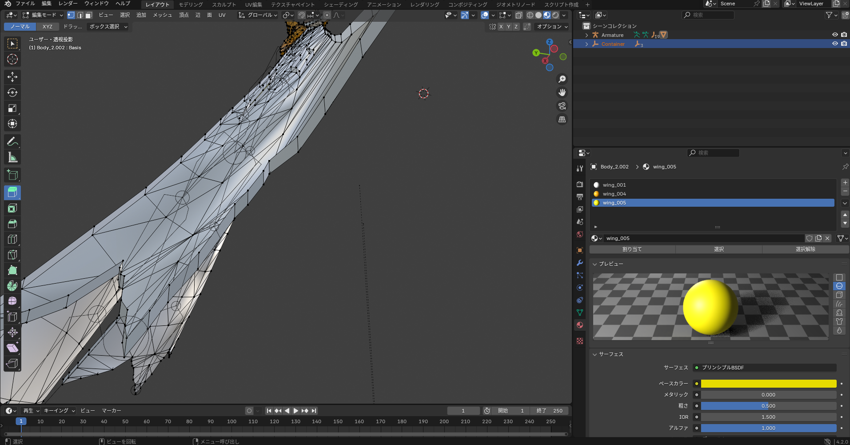
Task: Select the 3D cursor tool
Action: coord(12,59)
